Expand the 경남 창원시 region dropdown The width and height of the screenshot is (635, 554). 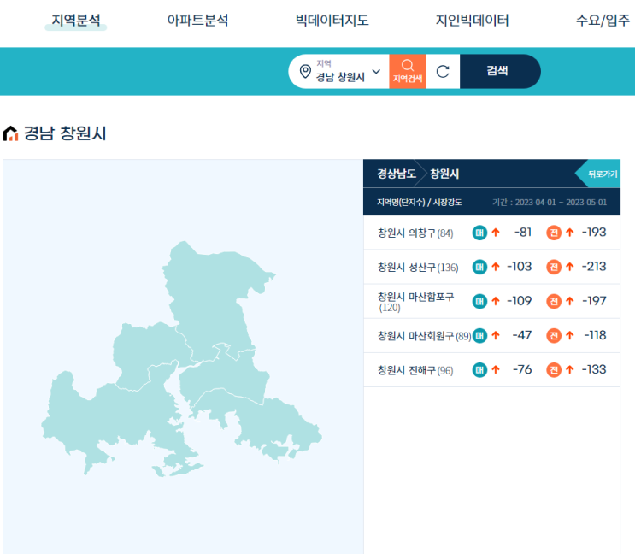coord(376,72)
